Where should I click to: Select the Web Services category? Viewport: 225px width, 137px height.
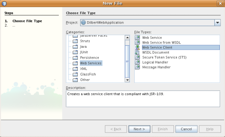(91, 63)
